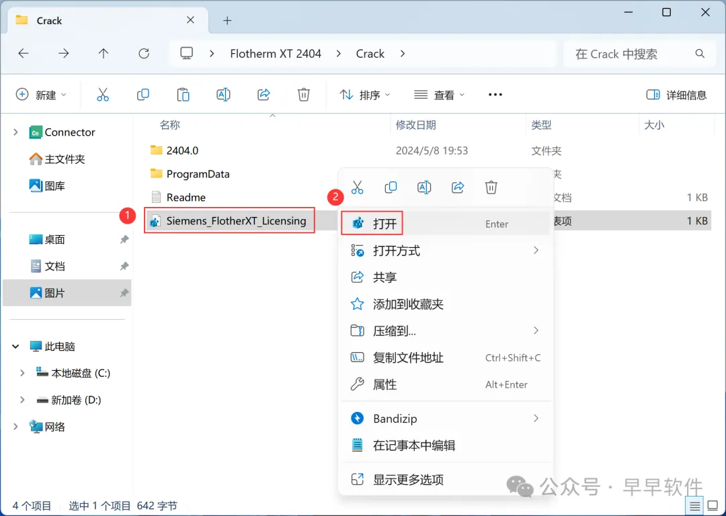Click the Share icon in the context menu
Image resolution: width=726 pixels, height=516 pixels.
(458, 187)
